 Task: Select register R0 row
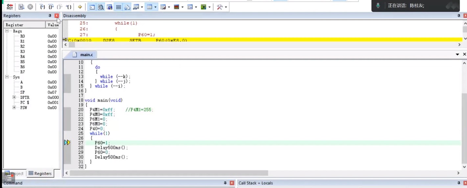pos(32,36)
